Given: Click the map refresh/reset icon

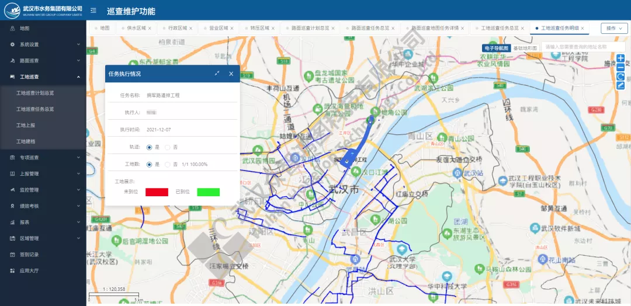Looking at the screenshot, I should 620,76.
